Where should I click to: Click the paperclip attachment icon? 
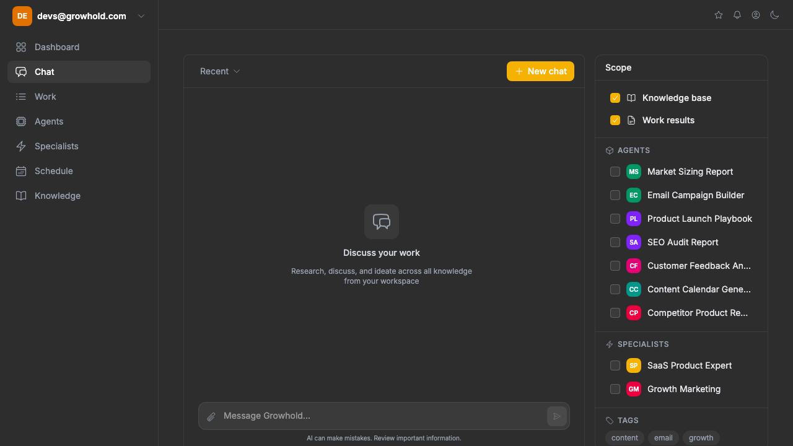coord(211,416)
